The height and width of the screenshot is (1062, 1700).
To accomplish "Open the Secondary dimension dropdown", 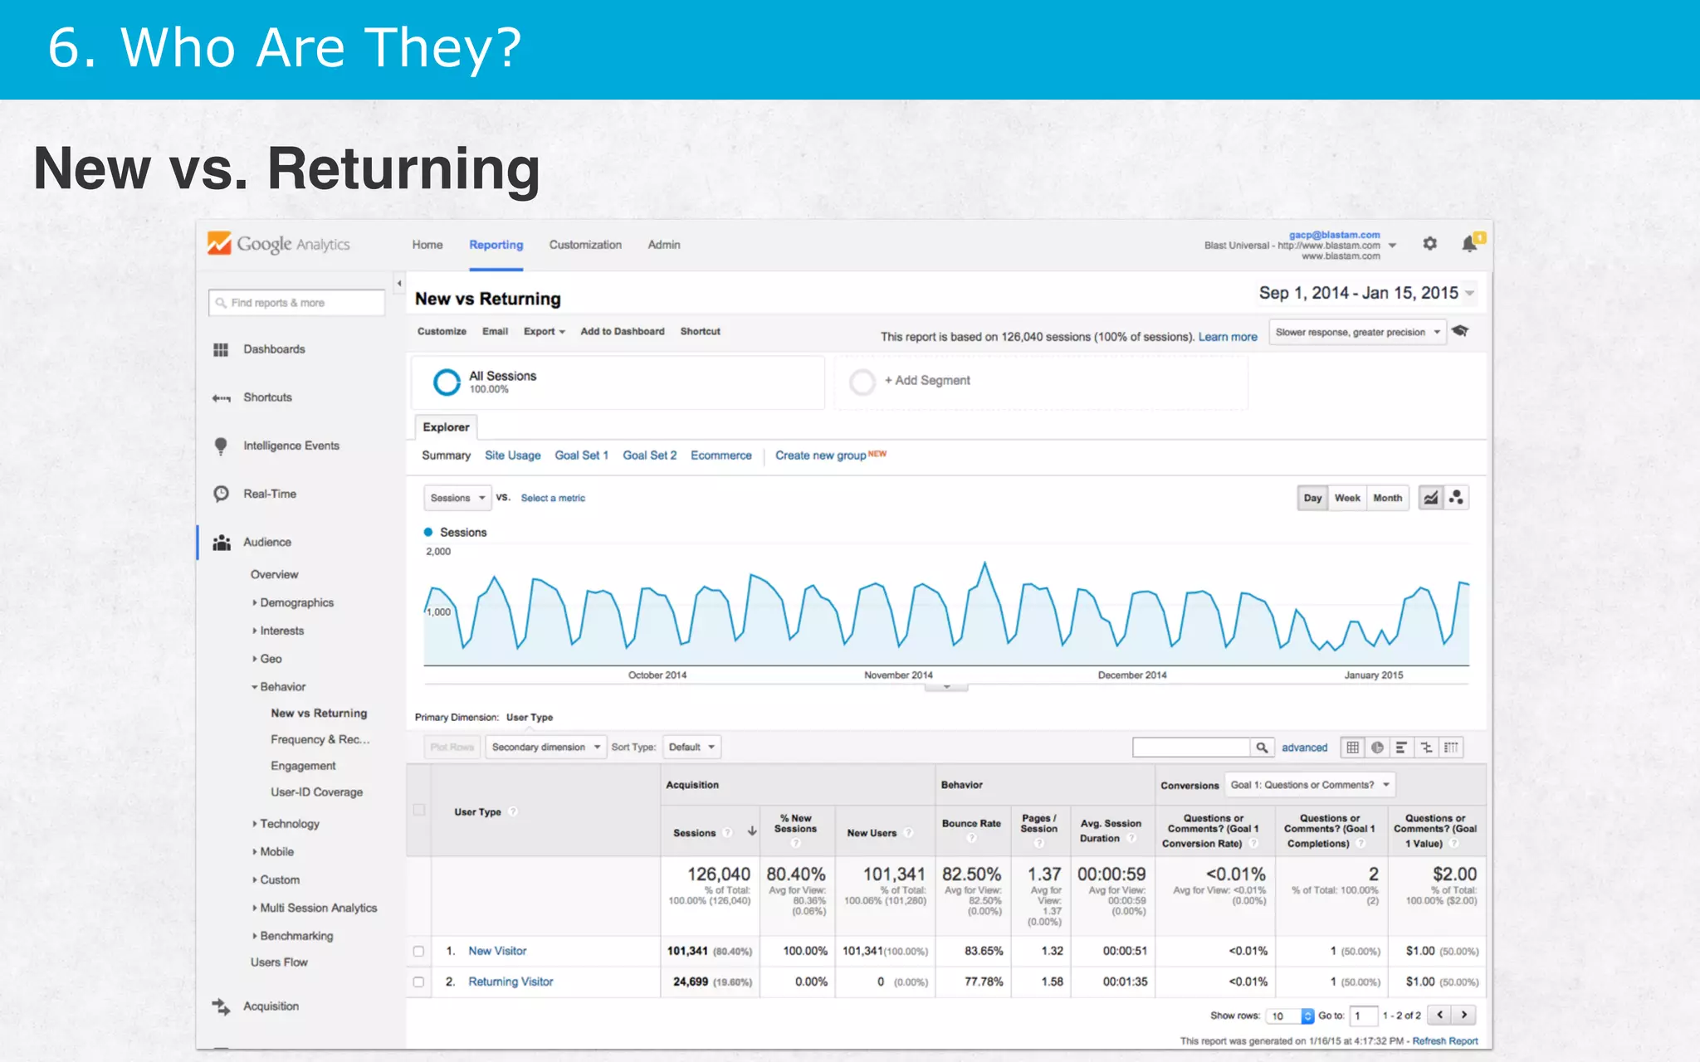I will point(545,748).
